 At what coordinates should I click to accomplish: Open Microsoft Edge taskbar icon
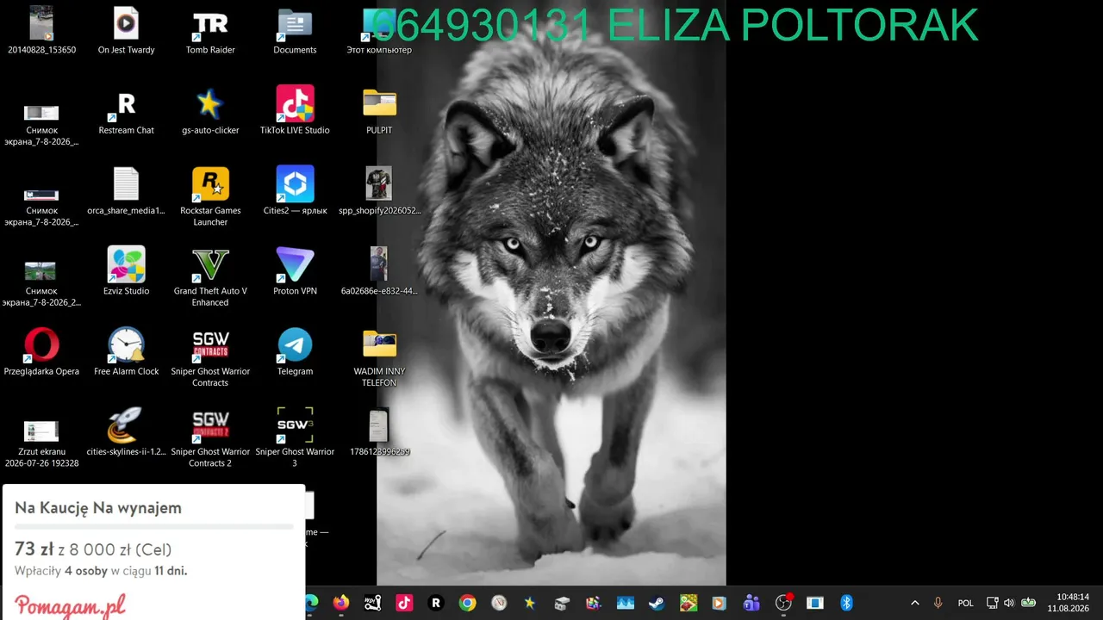(x=312, y=603)
